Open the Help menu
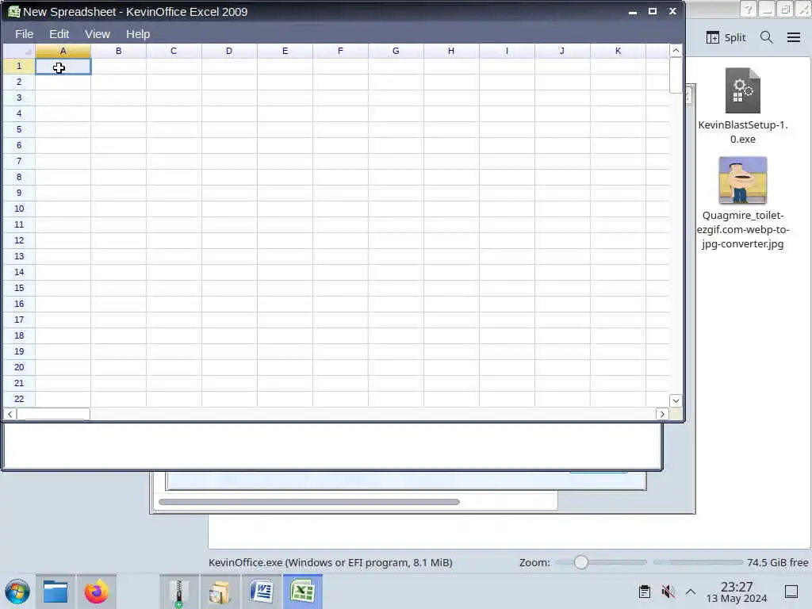 [138, 34]
